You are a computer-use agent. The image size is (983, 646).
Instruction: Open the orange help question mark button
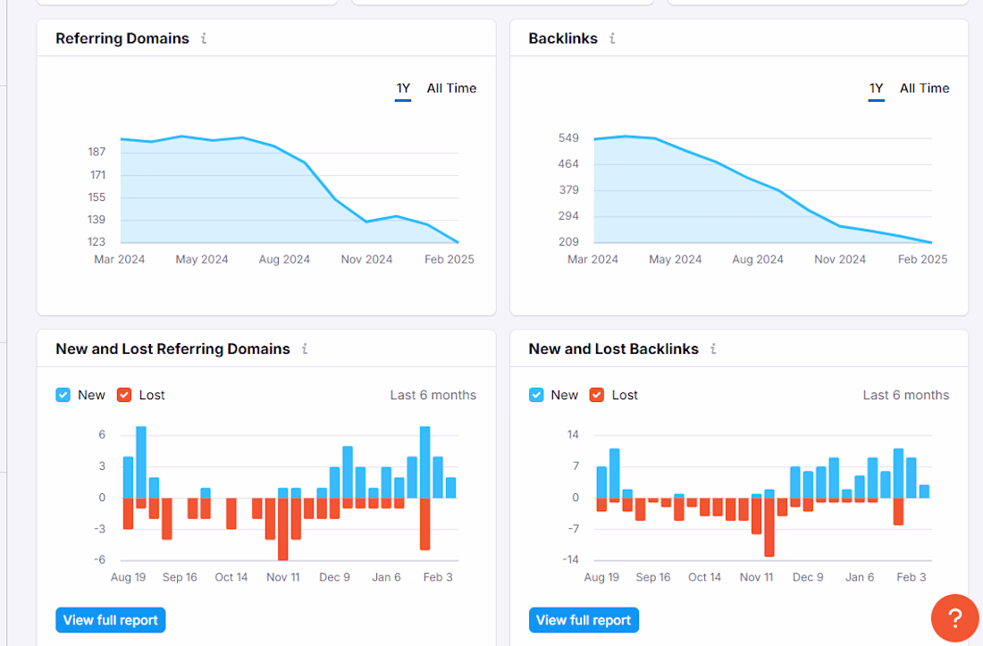point(954,617)
